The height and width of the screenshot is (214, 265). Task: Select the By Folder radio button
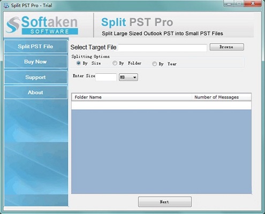pos(115,63)
